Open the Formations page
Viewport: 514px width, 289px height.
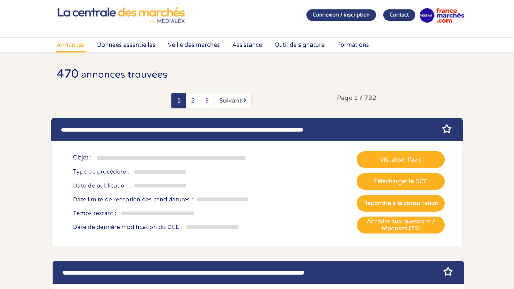tap(353, 45)
